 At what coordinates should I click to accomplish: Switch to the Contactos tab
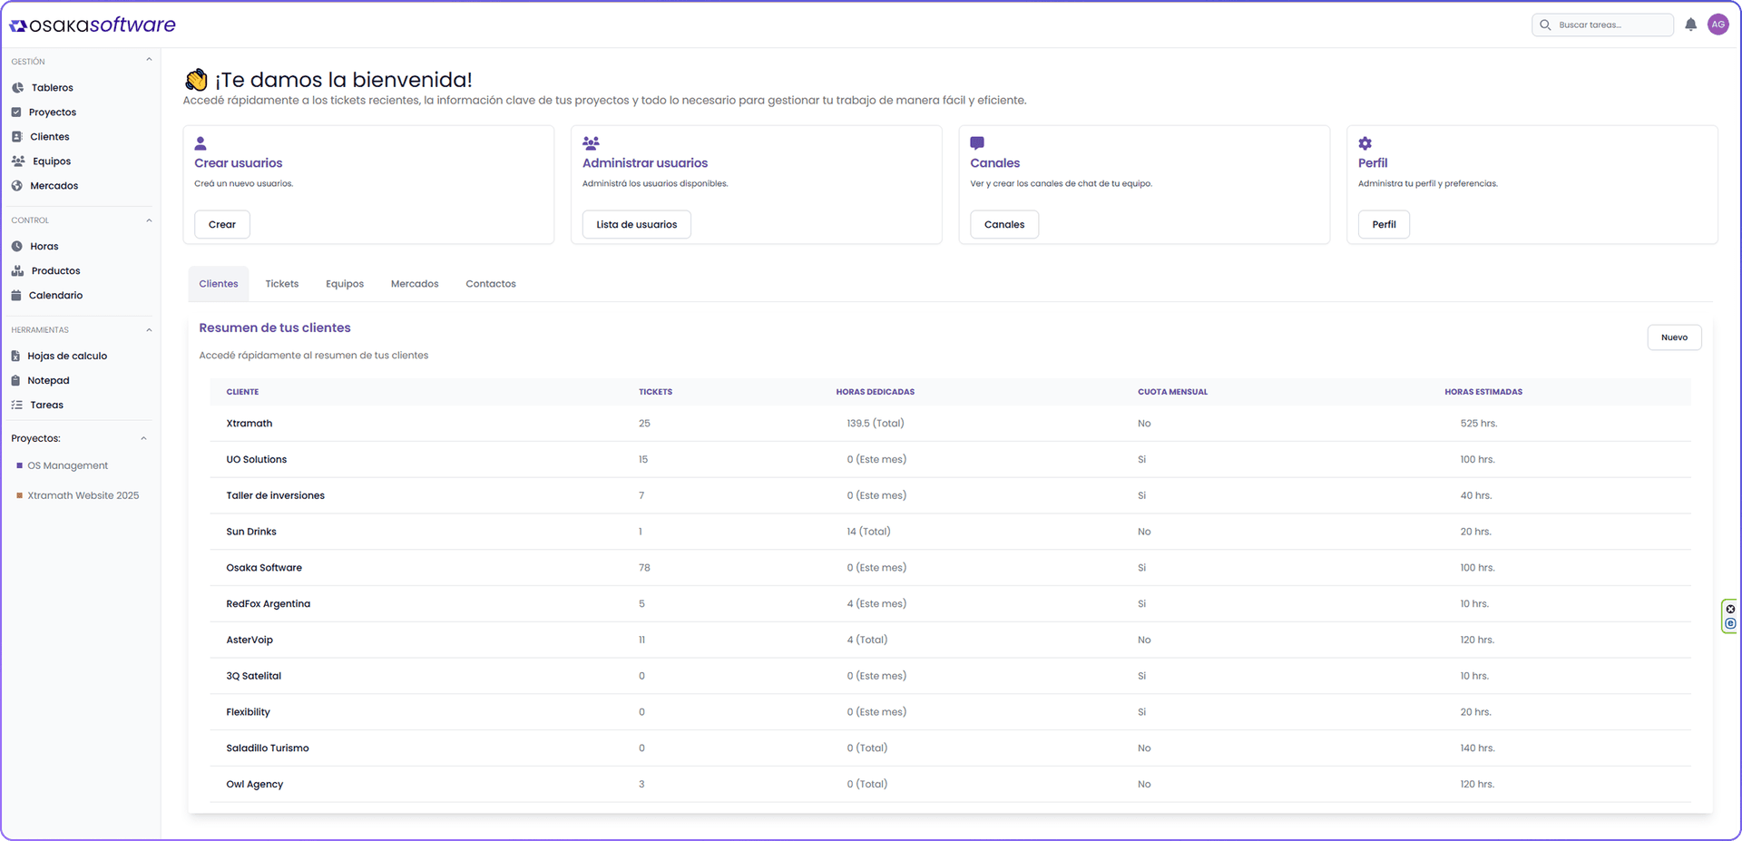[x=490, y=284]
